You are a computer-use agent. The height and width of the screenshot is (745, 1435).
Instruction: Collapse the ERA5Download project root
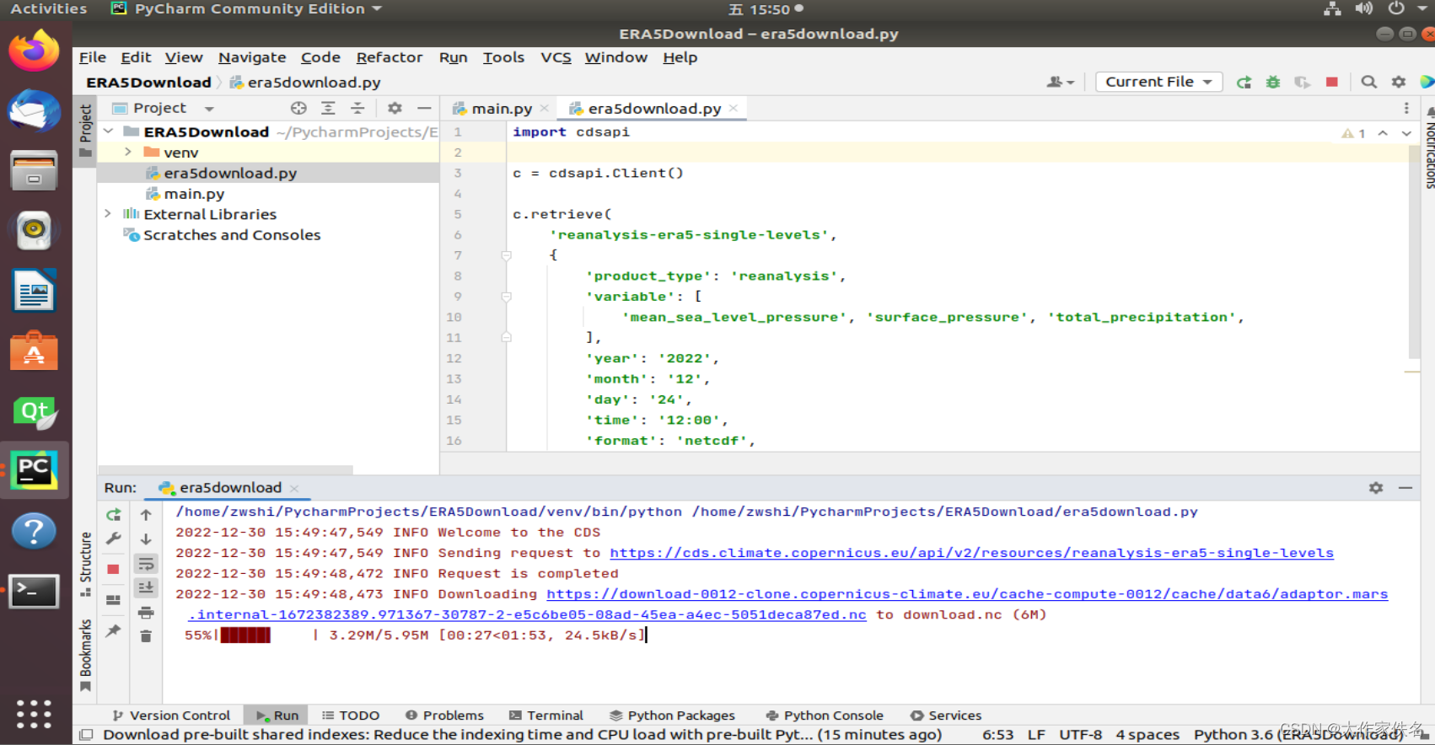[x=109, y=131]
